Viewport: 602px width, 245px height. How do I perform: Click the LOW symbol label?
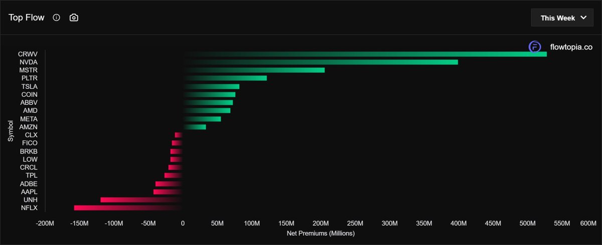30,159
